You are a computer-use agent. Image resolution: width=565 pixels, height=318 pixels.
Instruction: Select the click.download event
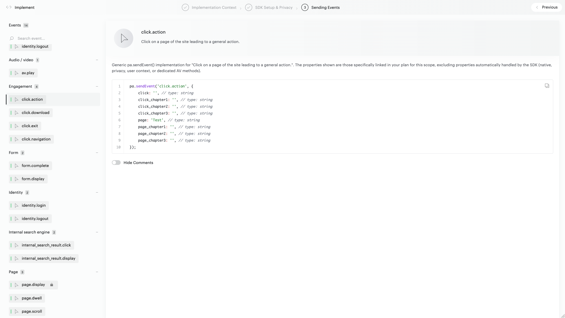point(35,113)
